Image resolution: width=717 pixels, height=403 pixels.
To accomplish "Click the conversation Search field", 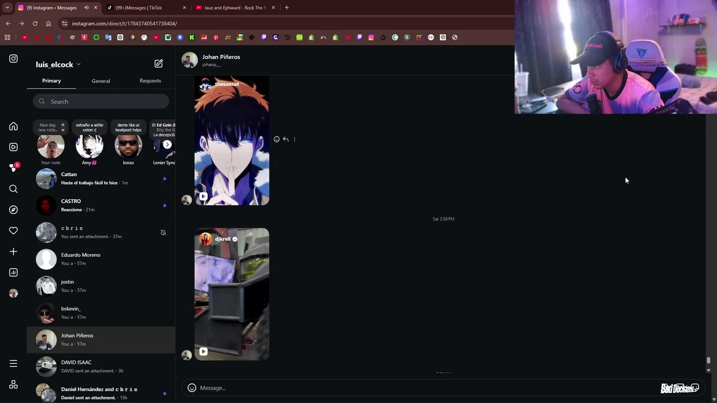I will [101, 101].
